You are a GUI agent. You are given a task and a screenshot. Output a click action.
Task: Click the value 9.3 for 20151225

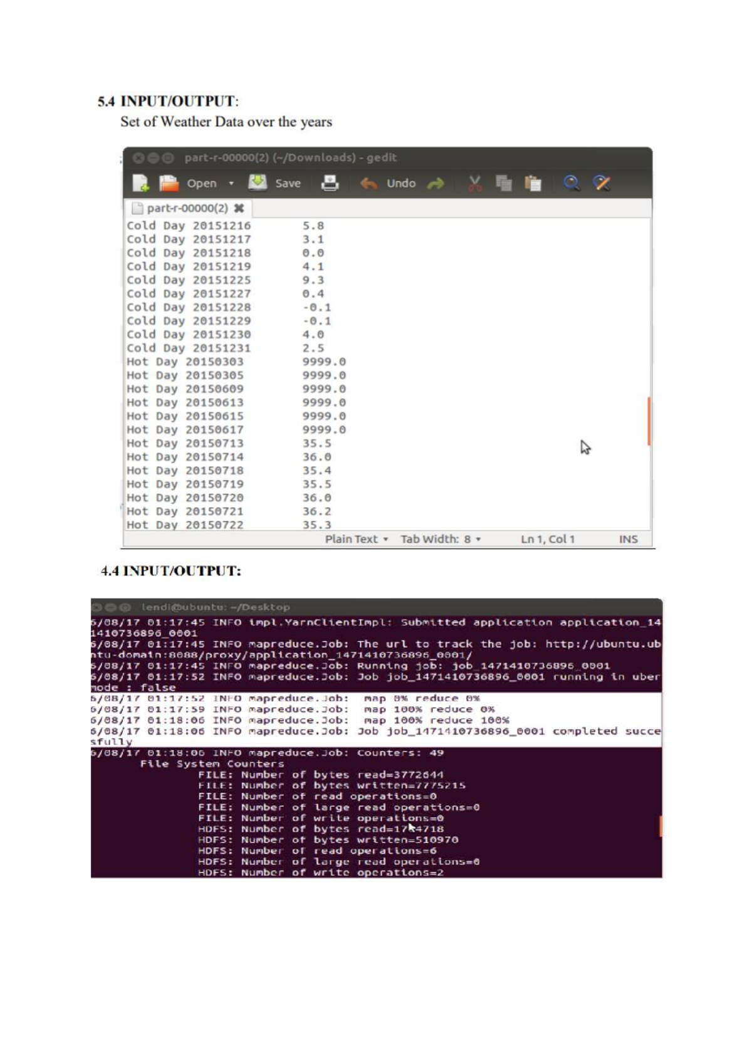point(313,280)
